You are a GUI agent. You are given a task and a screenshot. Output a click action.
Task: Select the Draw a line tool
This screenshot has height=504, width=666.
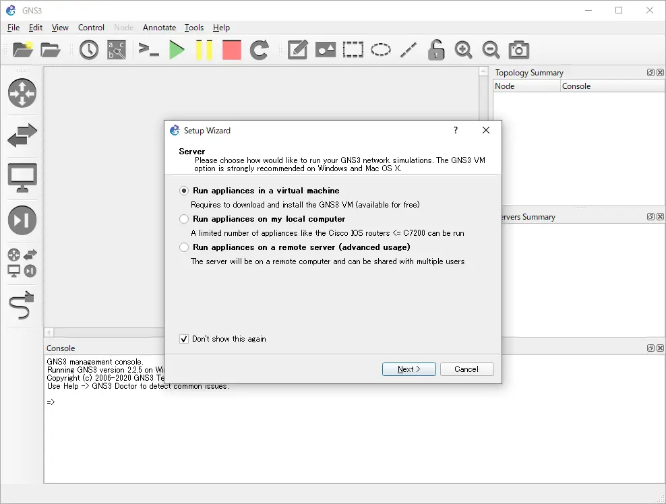click(x=408, y=50)
